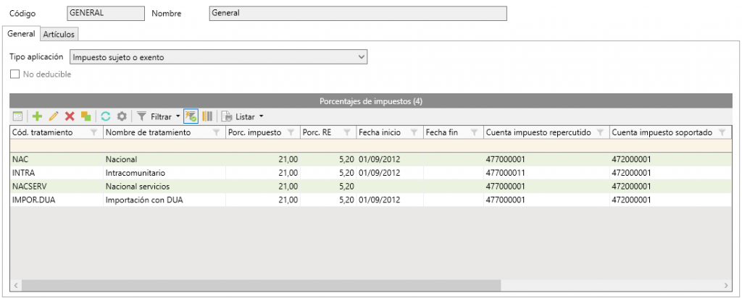The height and width of the screenshot is (298, 742).
Task: Click the pencil edit icon
Action: click(54, 116)
